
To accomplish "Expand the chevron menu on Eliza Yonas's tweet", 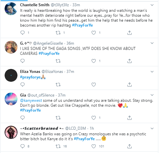I will (x=152, y=72).
